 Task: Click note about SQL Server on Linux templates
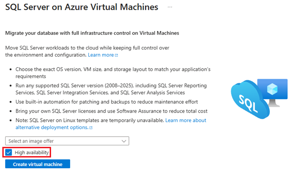[90, 120]
